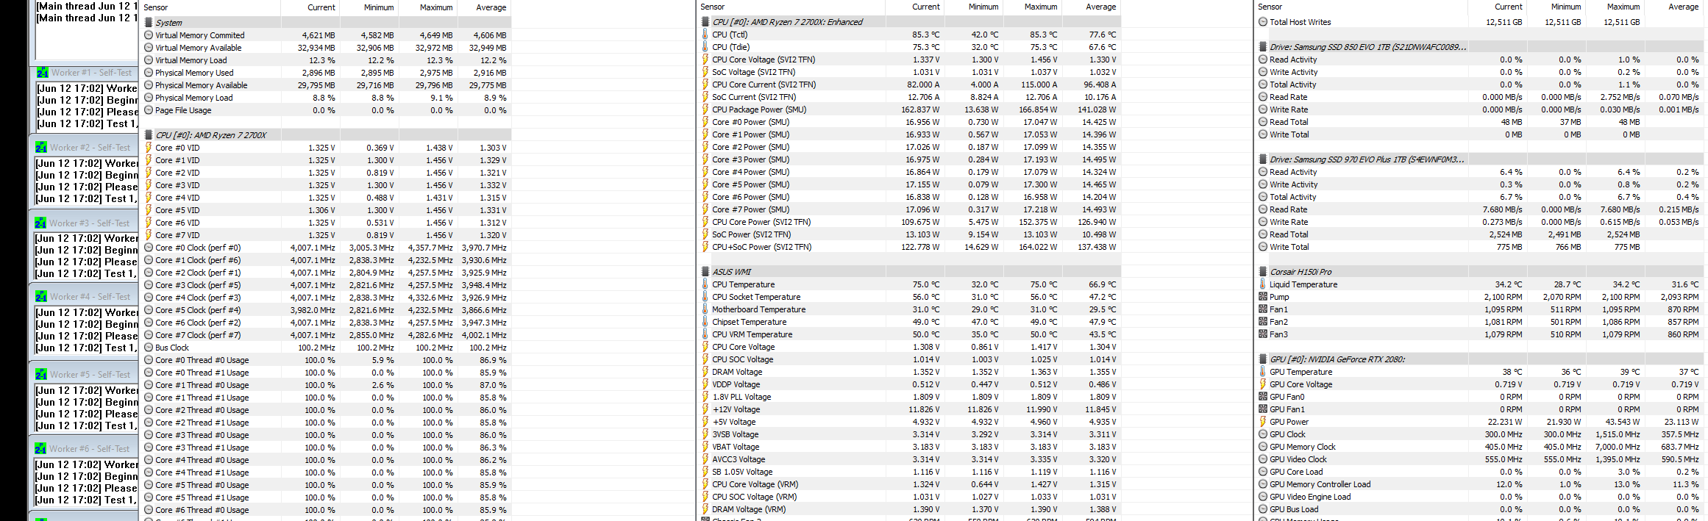Select the CPU Socket Temperature row
Viewport: 1708px width, 521px height.
(x=909, y=297)
